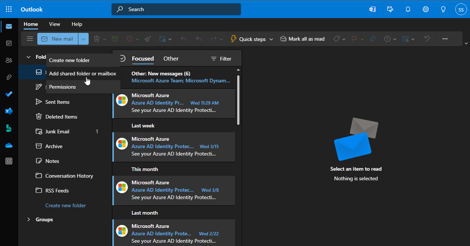Screen dimensions: 470x246
Task: Choose Create new folder menu entry
Action: point(83,60)
